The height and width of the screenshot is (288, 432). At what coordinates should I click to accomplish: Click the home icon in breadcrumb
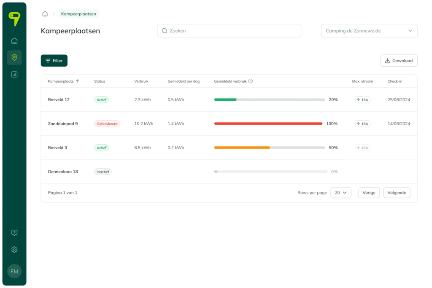45,14
